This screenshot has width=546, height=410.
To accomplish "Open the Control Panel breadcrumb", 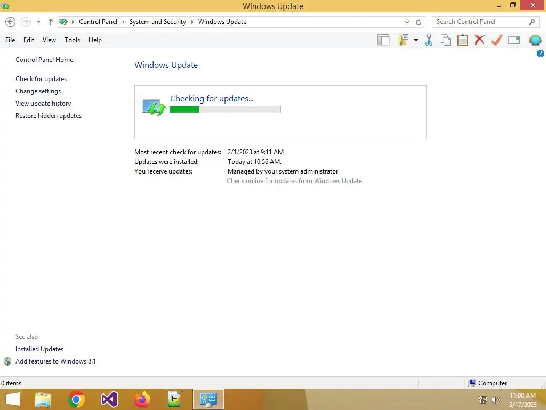I will 98,22.
